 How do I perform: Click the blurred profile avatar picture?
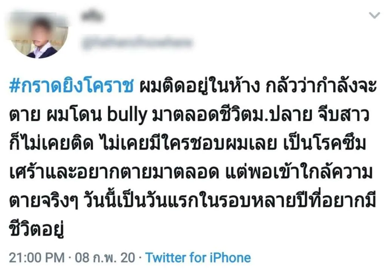[39, 36]
